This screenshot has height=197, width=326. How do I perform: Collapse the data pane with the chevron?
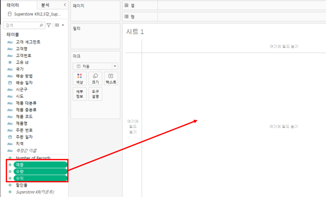[65, 5]
